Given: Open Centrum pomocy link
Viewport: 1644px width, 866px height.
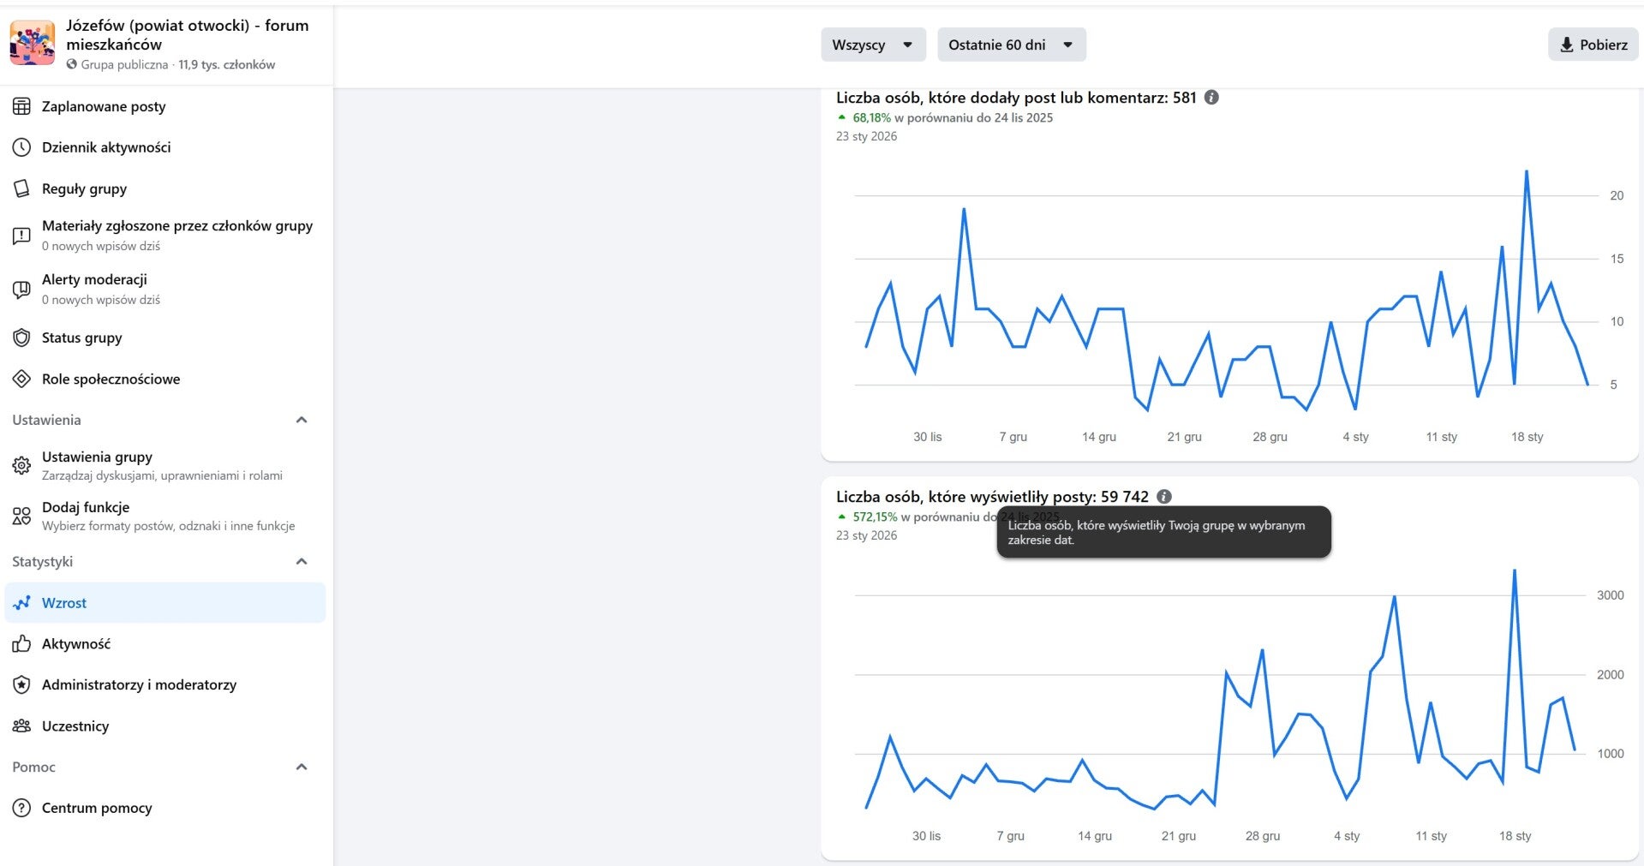Looking at the screenshot, I should (97, 808).
